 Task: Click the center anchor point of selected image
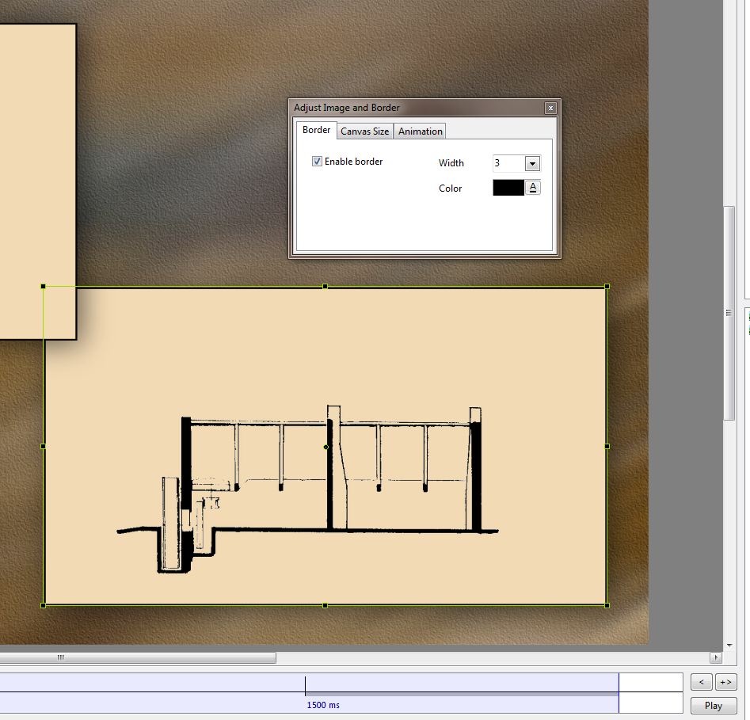coord(326,447)
